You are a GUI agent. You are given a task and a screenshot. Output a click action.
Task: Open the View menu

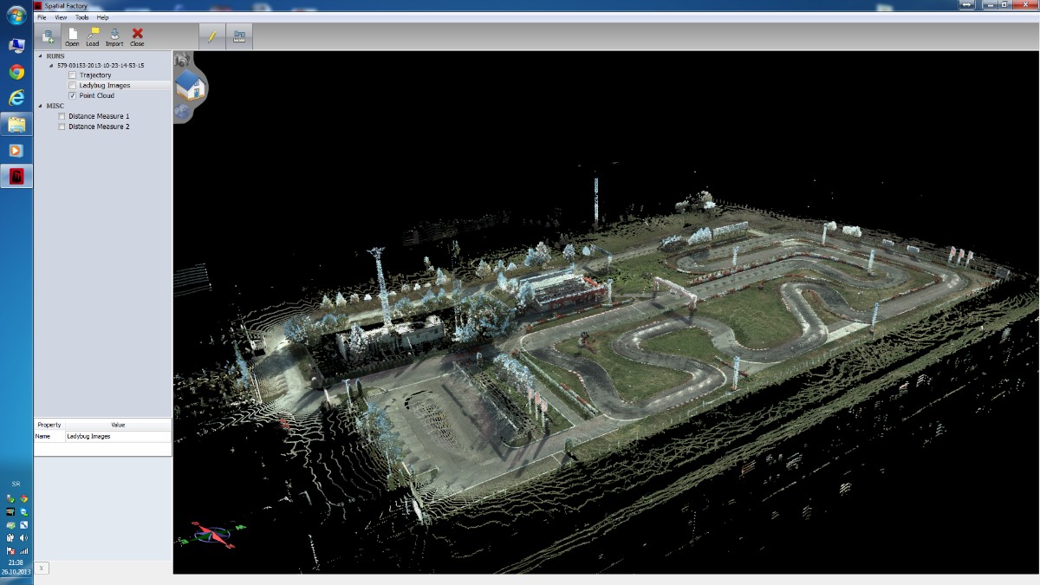click(x=61, y=17)
